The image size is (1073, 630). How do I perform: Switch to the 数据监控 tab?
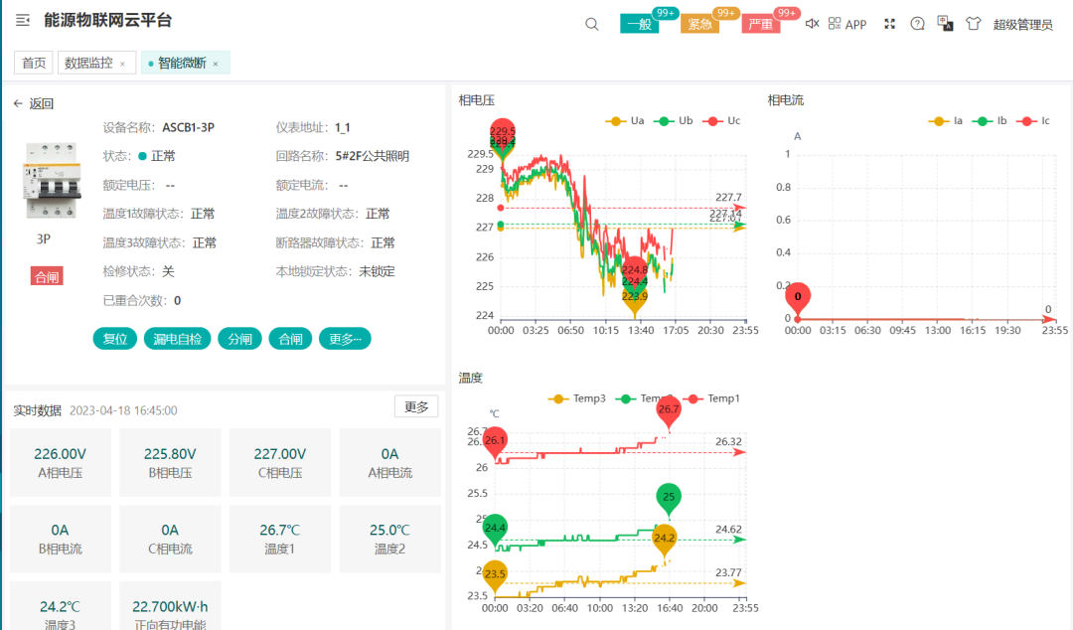(89, 62)
